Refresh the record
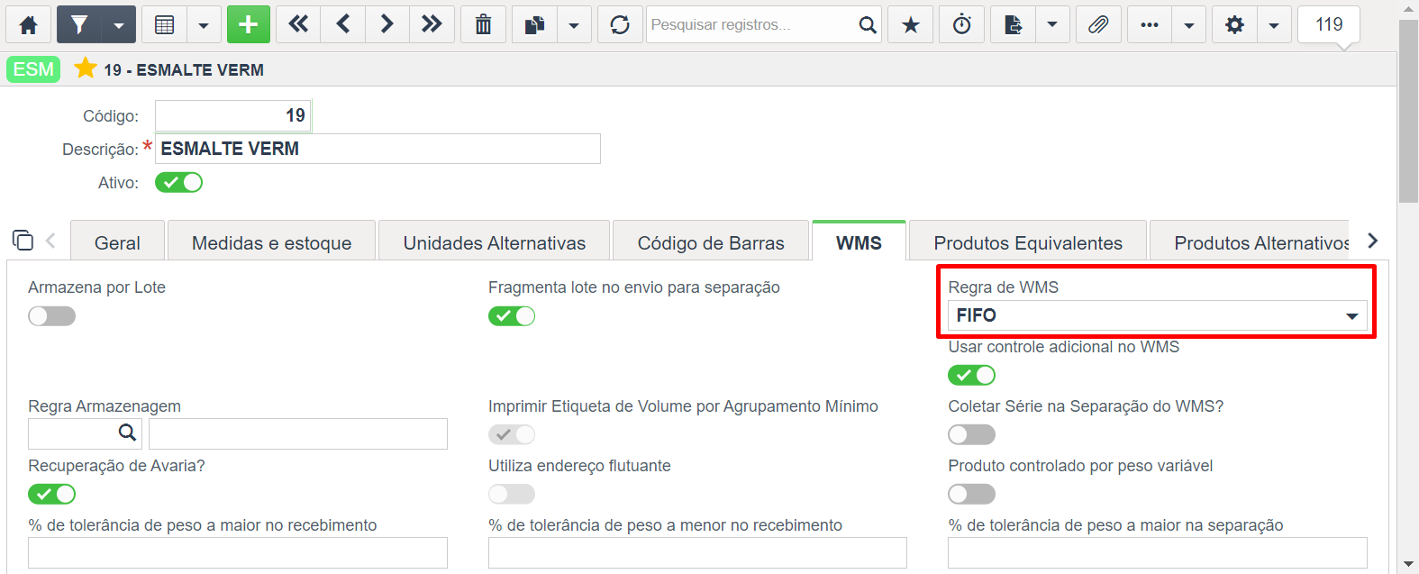This screenshot has width=1419, height=574. click(620, 24)
